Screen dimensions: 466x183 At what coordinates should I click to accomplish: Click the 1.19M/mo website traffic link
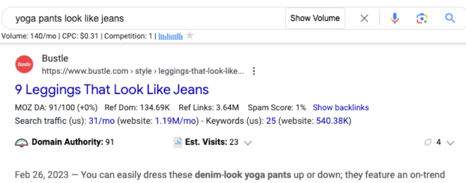(175, 121)
